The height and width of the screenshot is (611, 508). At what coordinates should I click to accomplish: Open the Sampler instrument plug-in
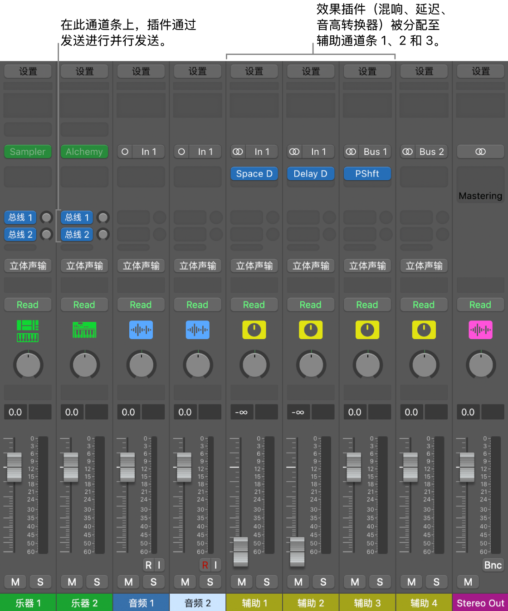28,152
